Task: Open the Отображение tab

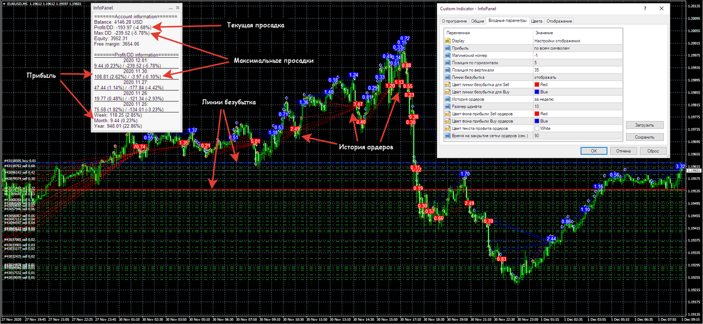Action: [x=559, y=21]
